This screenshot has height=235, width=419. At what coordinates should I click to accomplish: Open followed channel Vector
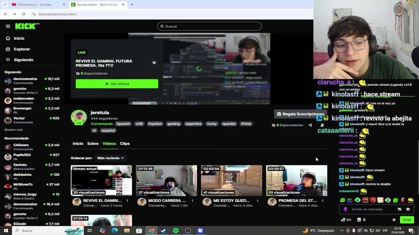pos(31,120)
